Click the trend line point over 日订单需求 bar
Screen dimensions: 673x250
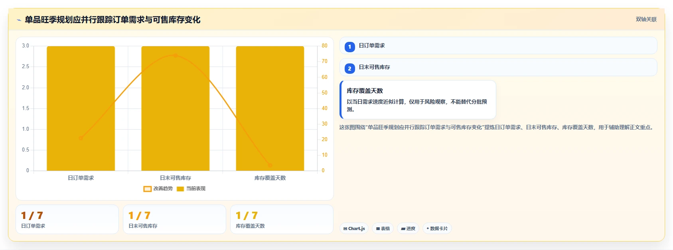click(x=81, y=138)
